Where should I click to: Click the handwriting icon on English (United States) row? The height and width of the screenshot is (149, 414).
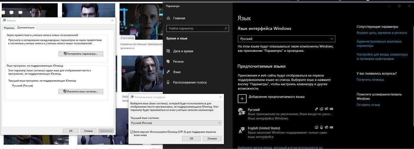click(x=326, y=128)
